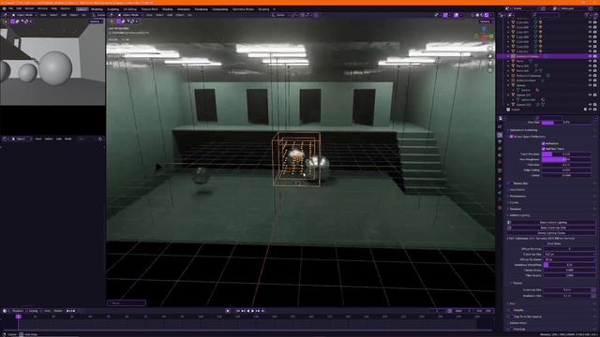The width and height of the screenshot is (600, 337).
Task: Switch viewport to solid shading
Action: pyautogui.click(x=477, y=15)
